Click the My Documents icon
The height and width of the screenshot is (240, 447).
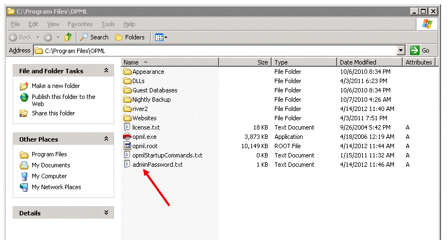point(24,165)
